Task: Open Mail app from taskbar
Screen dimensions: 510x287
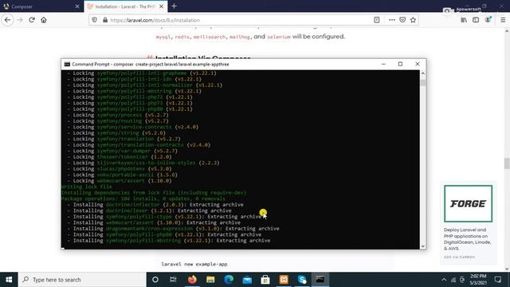Action: tap(247, 280)
